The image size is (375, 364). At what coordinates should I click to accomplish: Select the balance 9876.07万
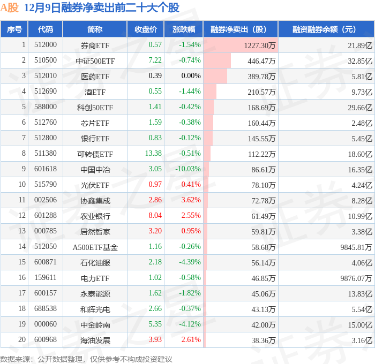coord(356,278)
